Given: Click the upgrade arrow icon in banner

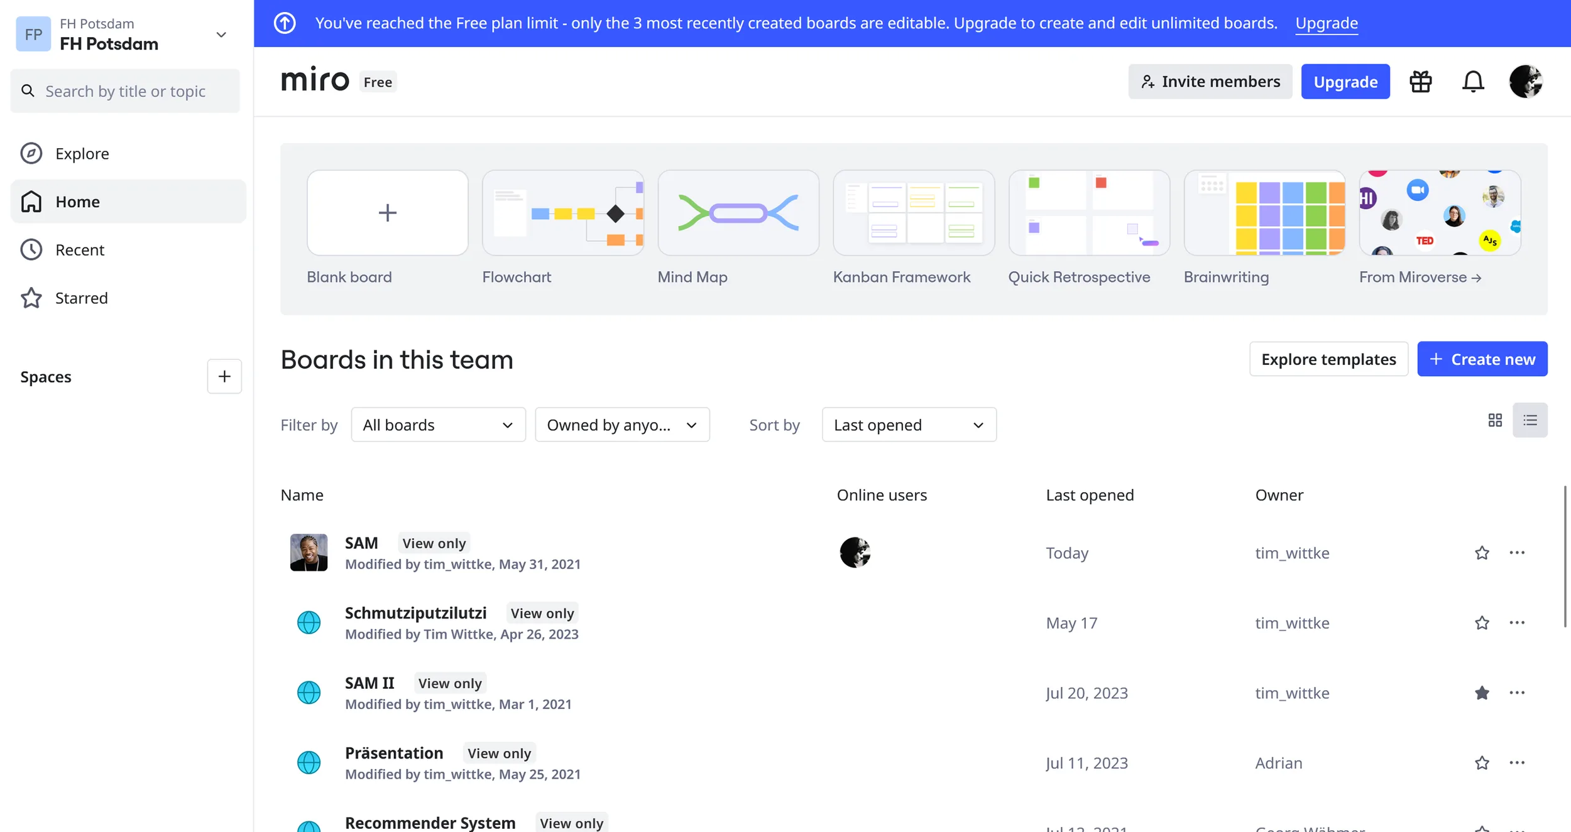Looking at the screenshot, I should click(285, 23).
